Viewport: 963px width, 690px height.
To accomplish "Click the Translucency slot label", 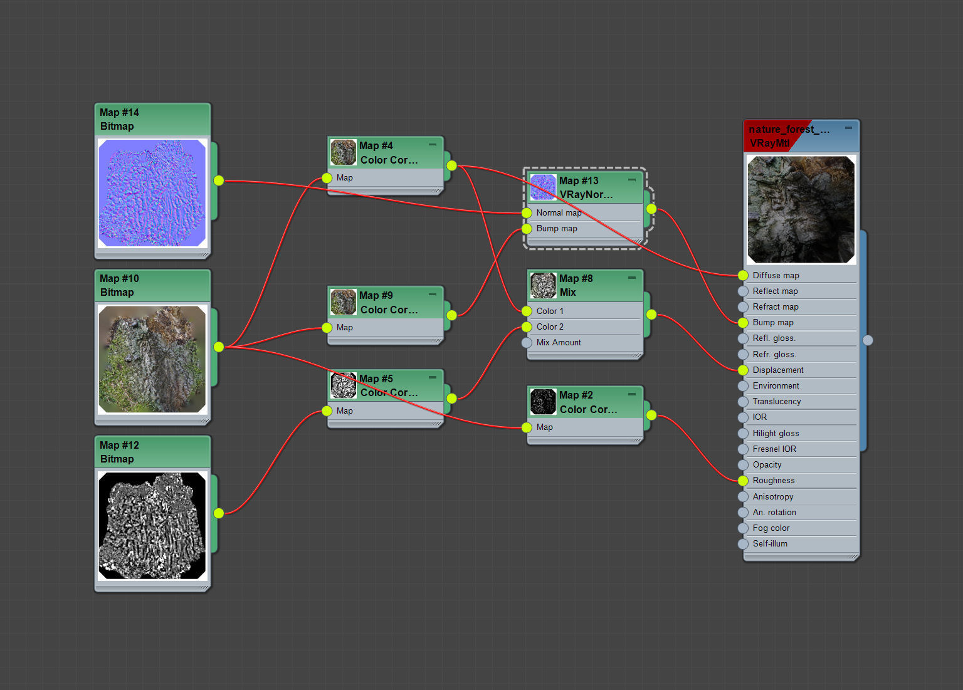I will tap(777, 402).
